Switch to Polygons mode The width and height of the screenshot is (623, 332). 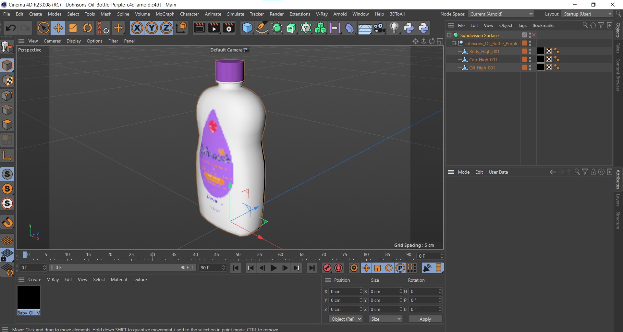7,125
